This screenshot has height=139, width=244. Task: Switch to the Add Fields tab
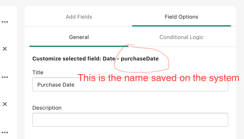click(x=79, y=17)
